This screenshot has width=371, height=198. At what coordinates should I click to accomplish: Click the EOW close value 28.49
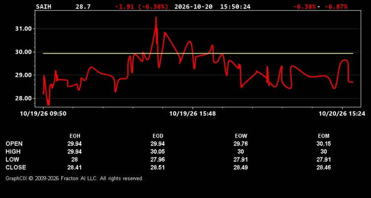pos(240,167)
